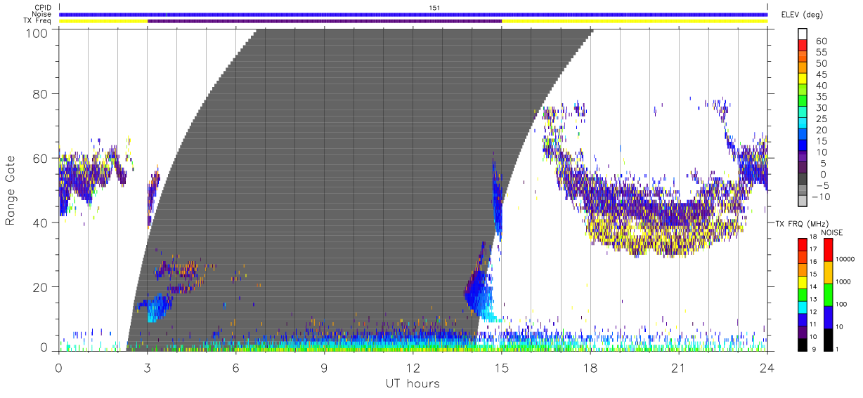Click the dark gray ELEV swatch between −5 and 0
The height and width of the screenshot is (398, 863).
pyautogui.click(x=803, y=180)
